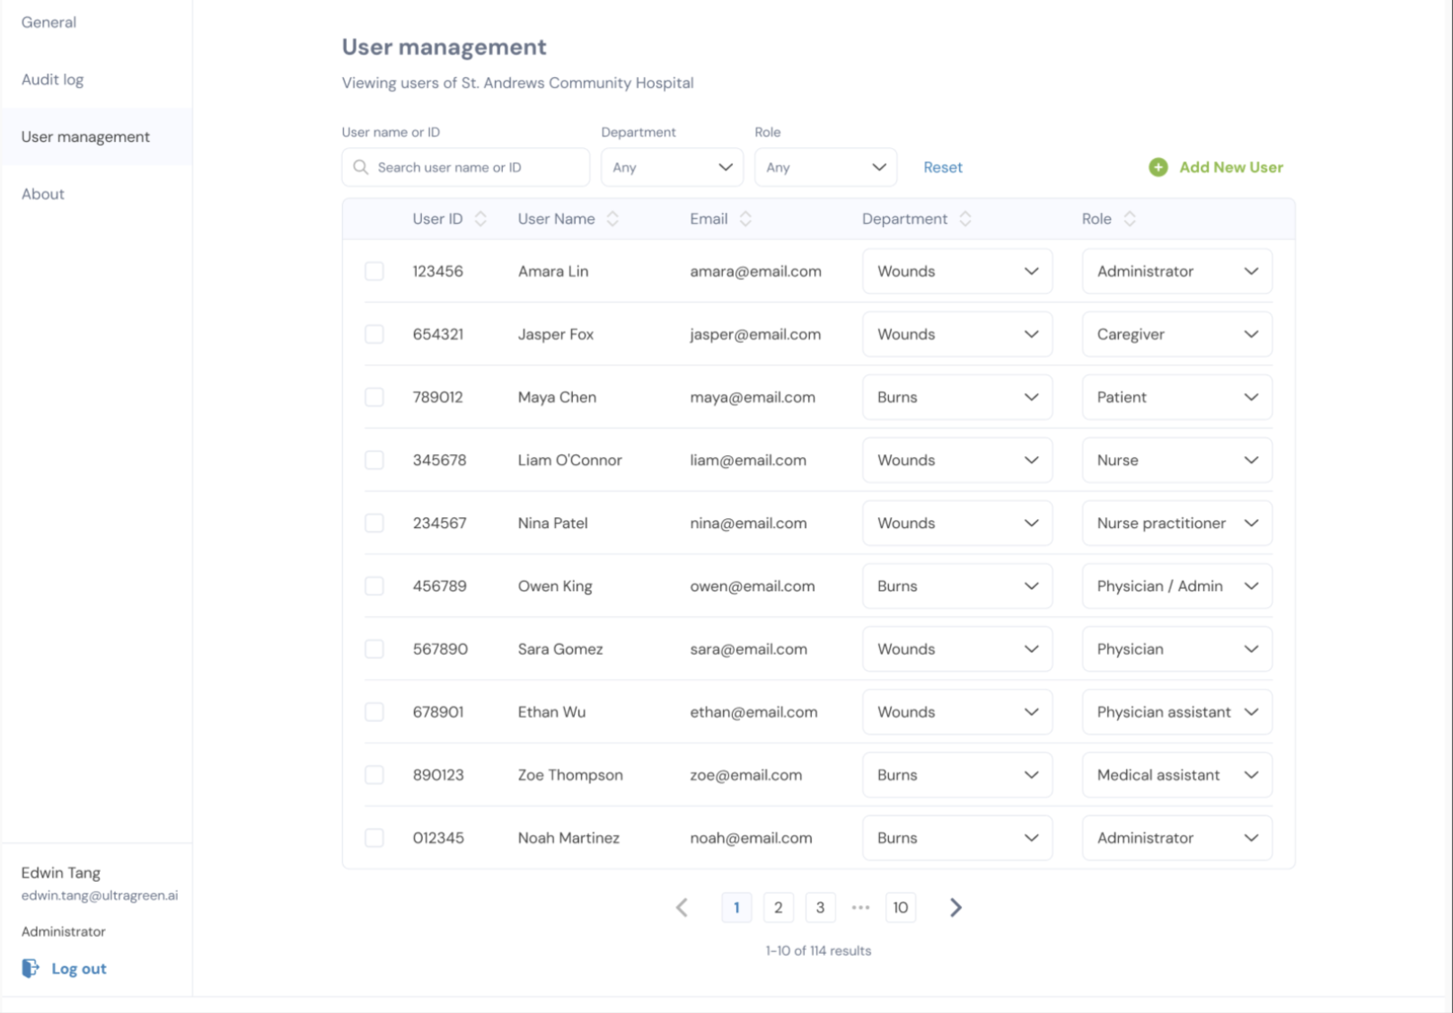Sort by Email column sort icon
Viewport: 1453px width, 1013px height.
click(x=745, y=219)
